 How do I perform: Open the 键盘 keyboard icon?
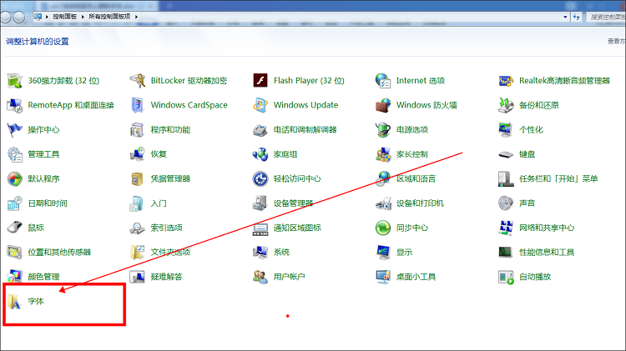point(506,155)
